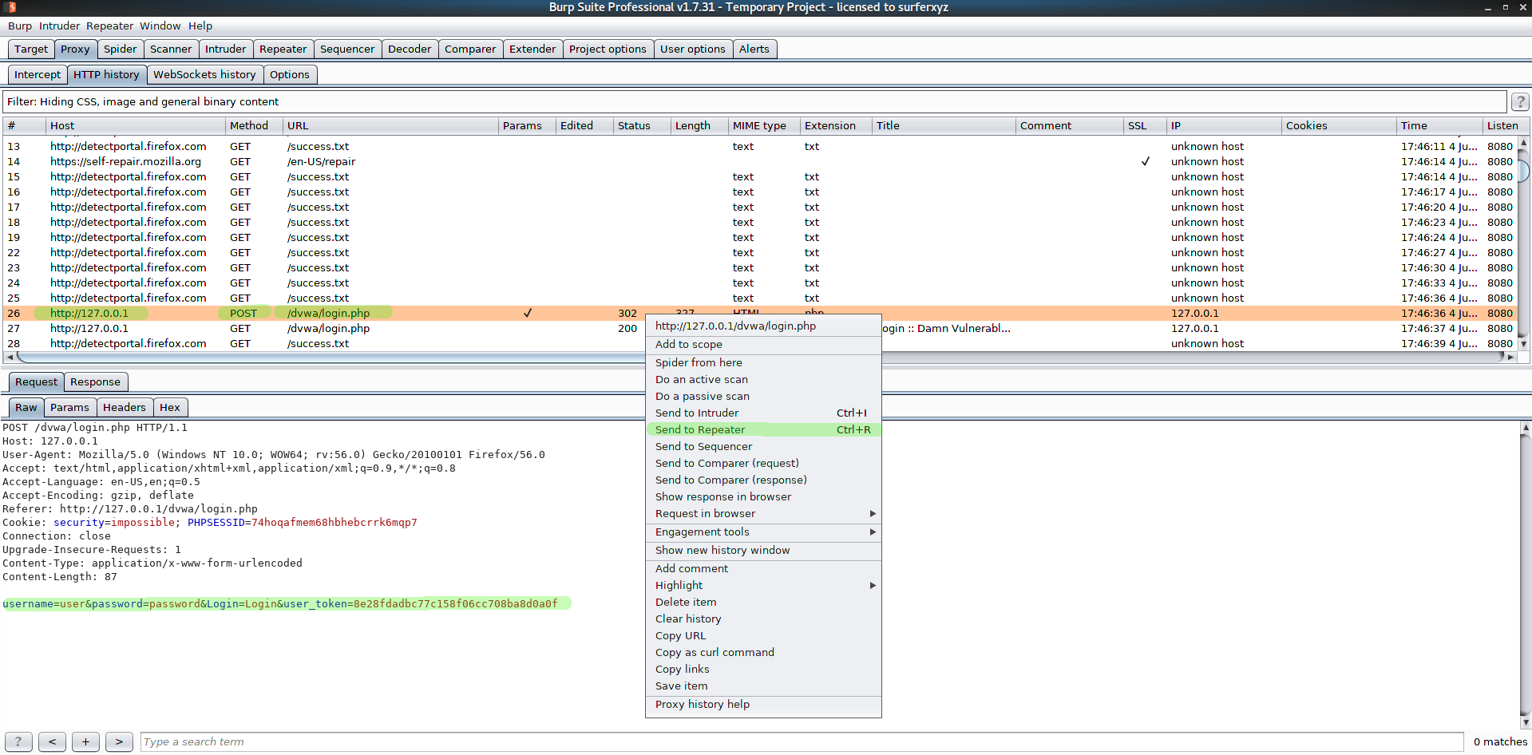
Task: Open the Help menu
Action: (x=200, y=26)
